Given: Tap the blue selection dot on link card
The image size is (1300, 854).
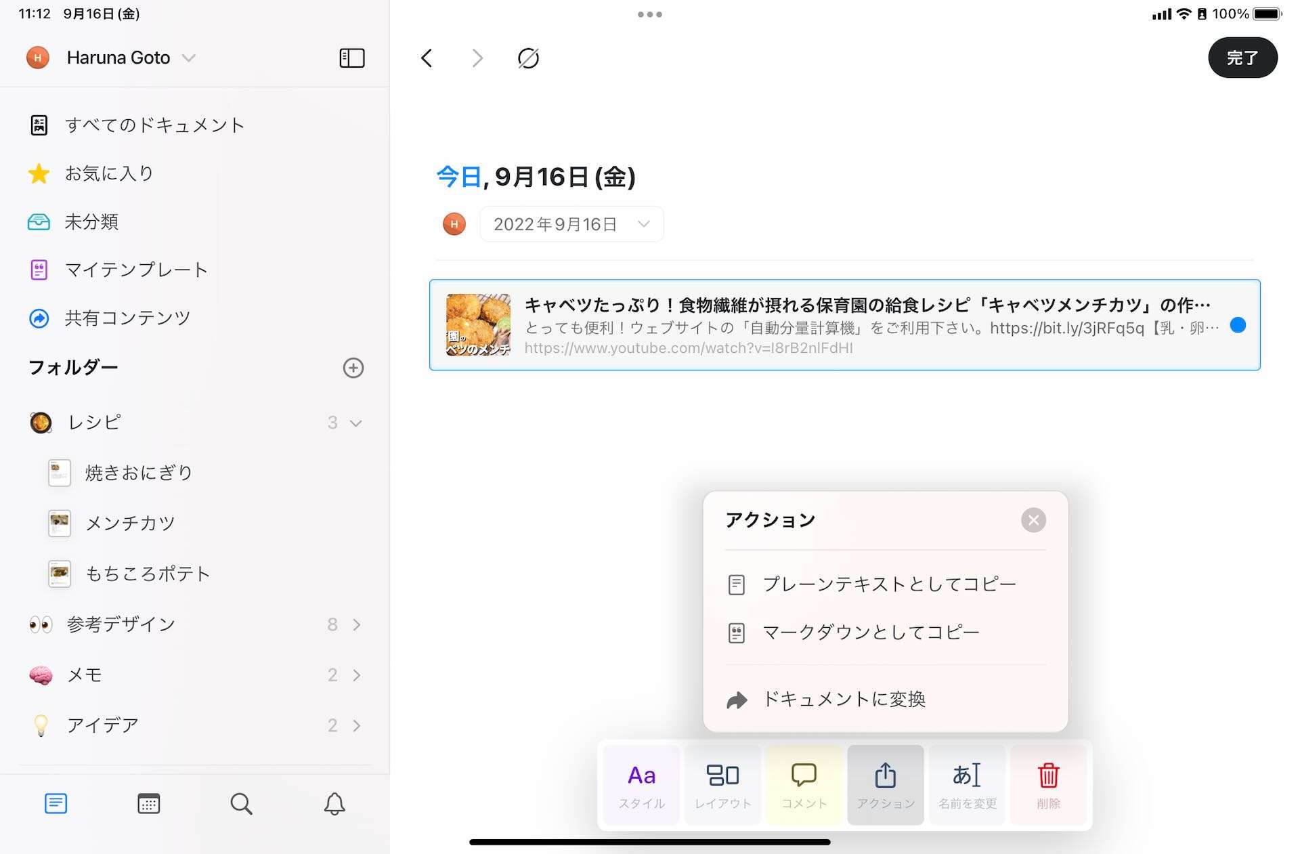Looking at the screenshot, I should click(1238, 325).
